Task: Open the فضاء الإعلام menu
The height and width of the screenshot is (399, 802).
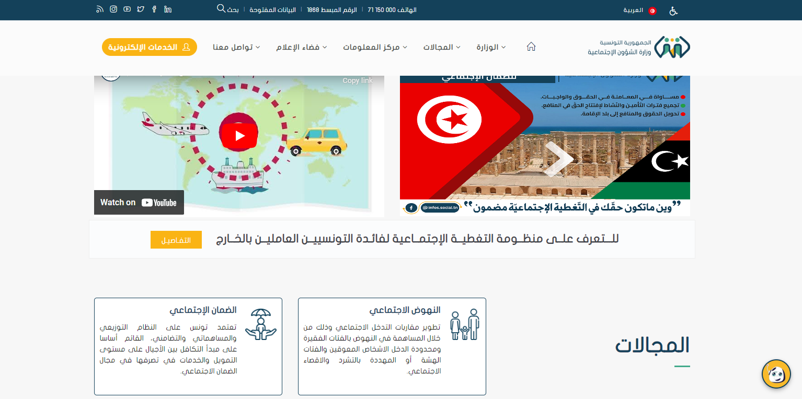Action: [x=301, y=47]
